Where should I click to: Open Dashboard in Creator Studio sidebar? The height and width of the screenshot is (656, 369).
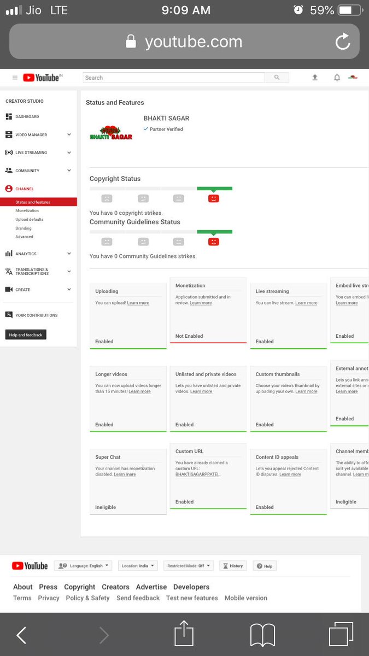27,116
